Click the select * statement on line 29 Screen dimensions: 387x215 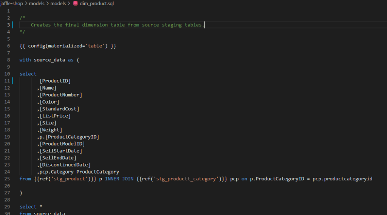[x=28, y=207]
